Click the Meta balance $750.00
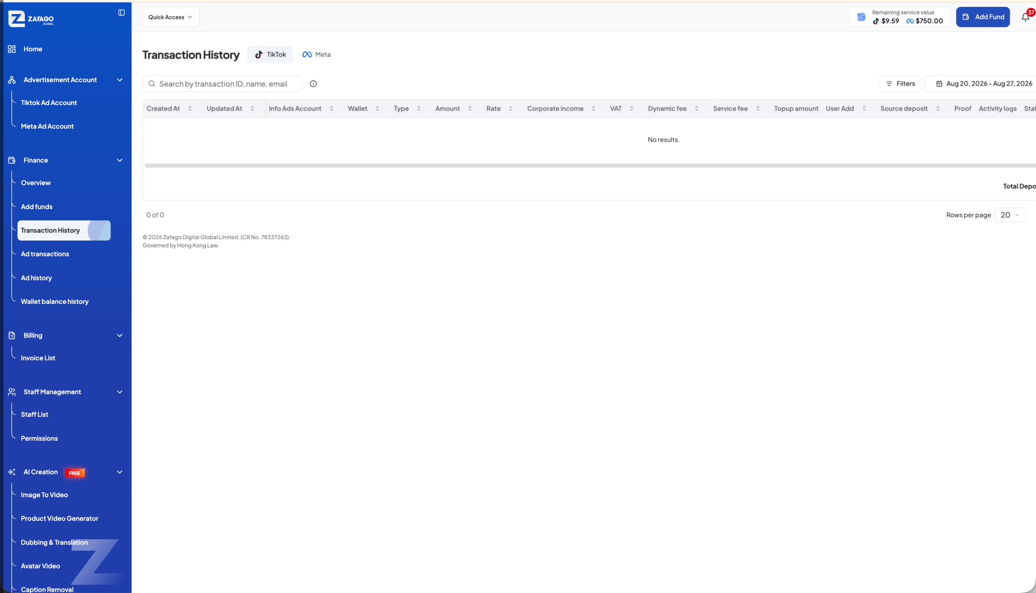1036x593 pixels. 925,21
